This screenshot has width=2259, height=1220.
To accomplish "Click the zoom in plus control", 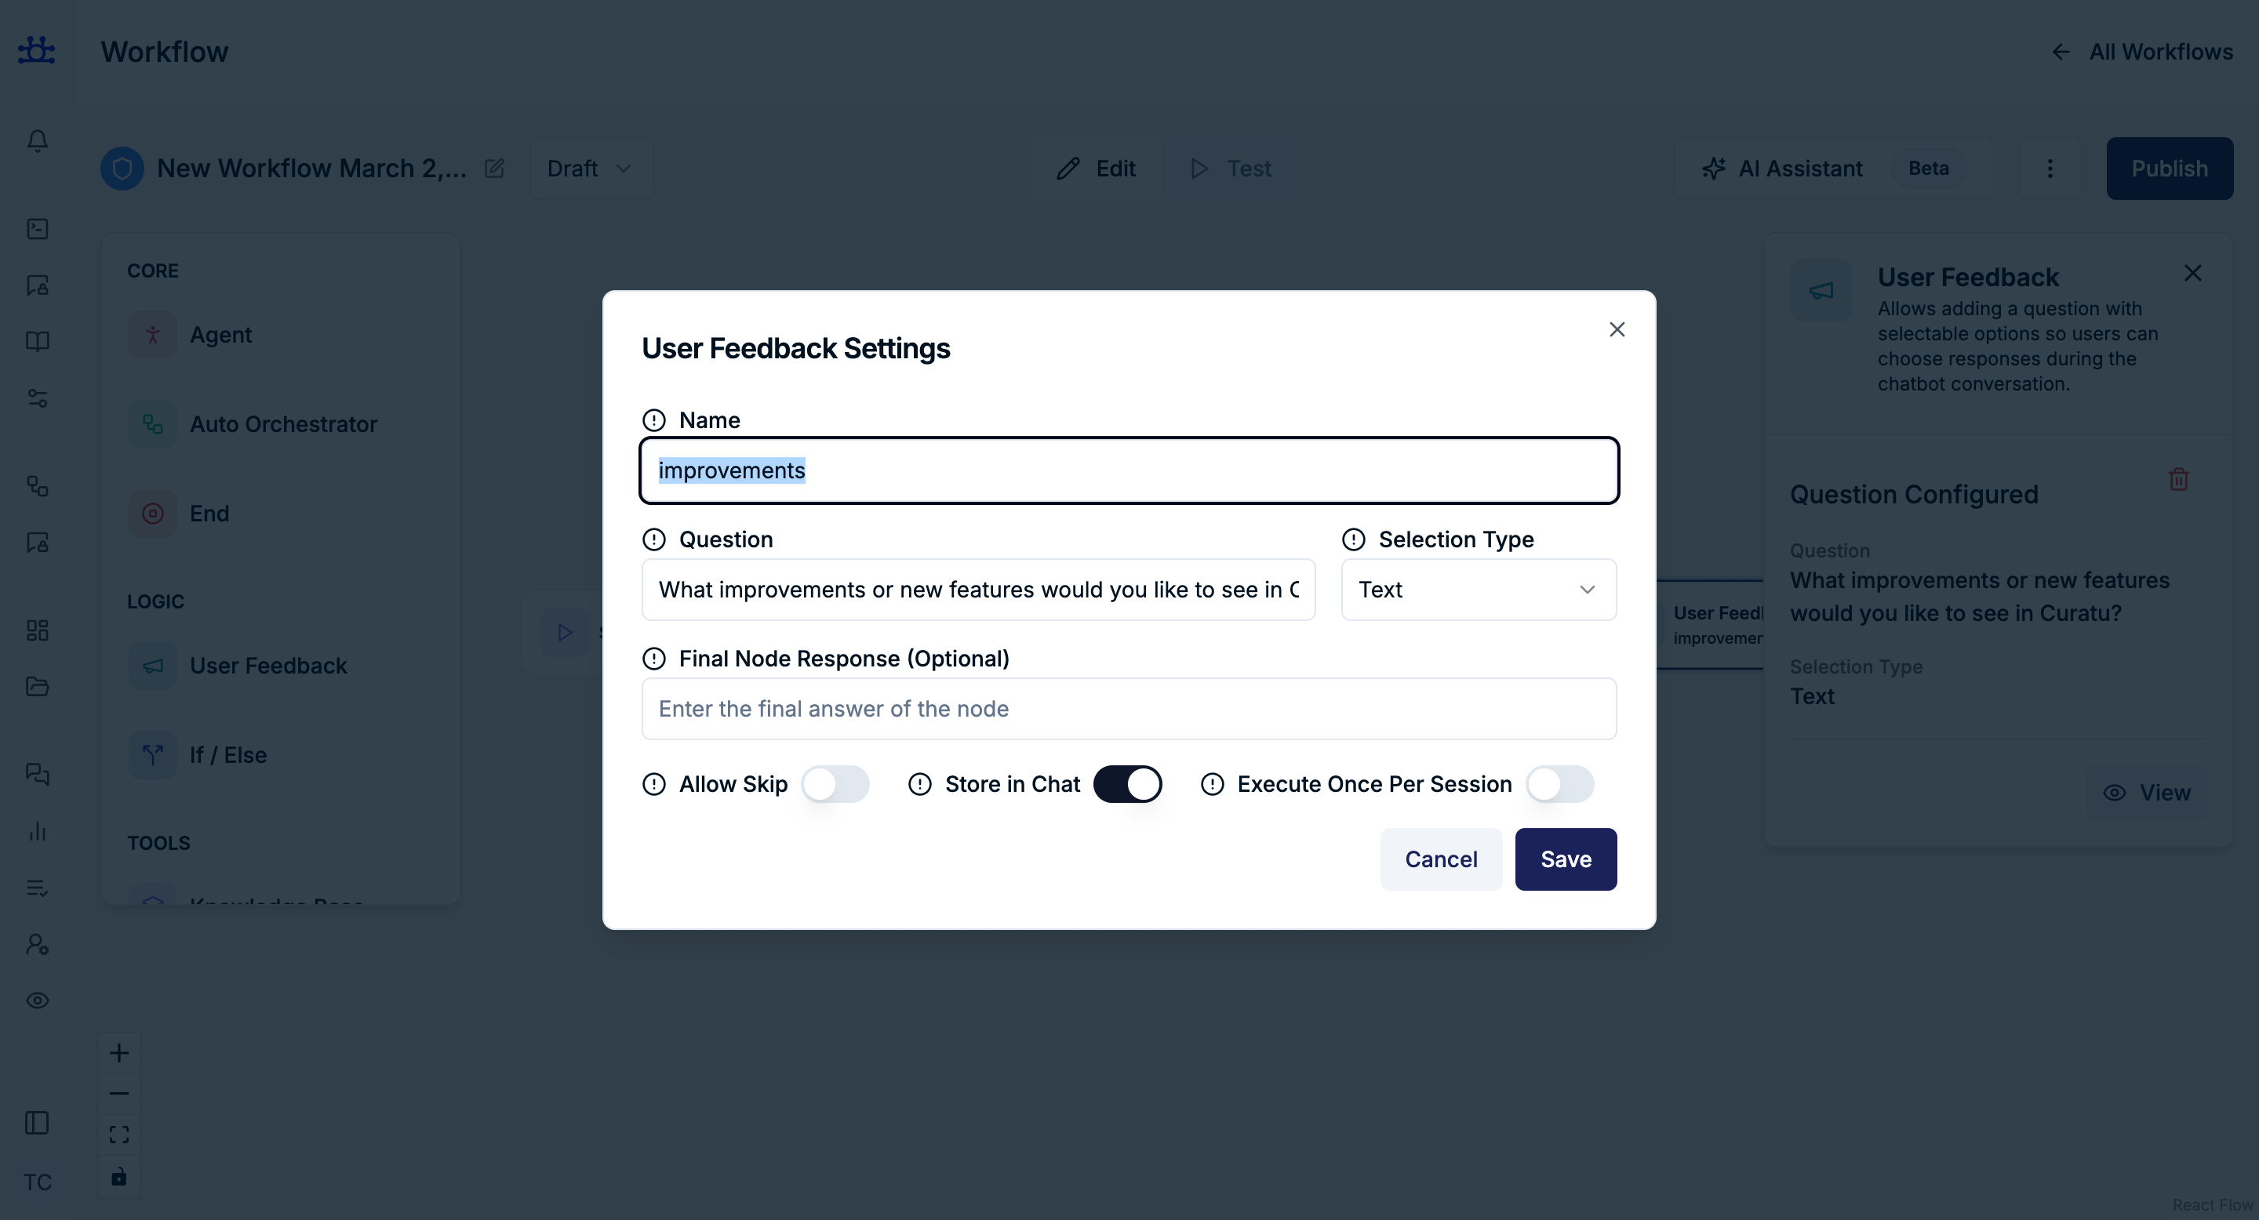I will click(x=119, y=1052).
